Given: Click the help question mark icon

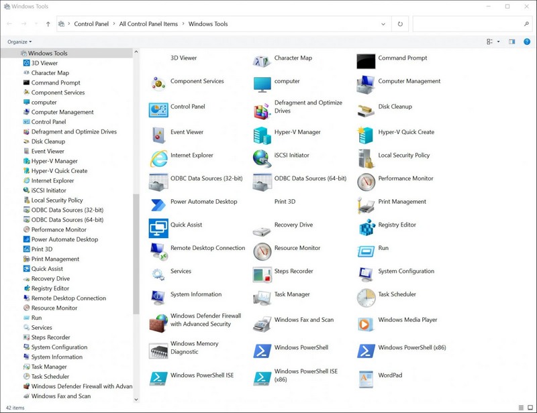Looking at the screenshot, I should coord(526,42).
